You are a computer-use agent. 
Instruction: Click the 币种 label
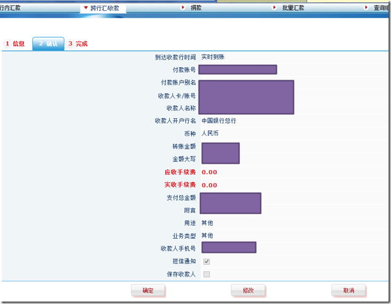click(x=190, y=134)
